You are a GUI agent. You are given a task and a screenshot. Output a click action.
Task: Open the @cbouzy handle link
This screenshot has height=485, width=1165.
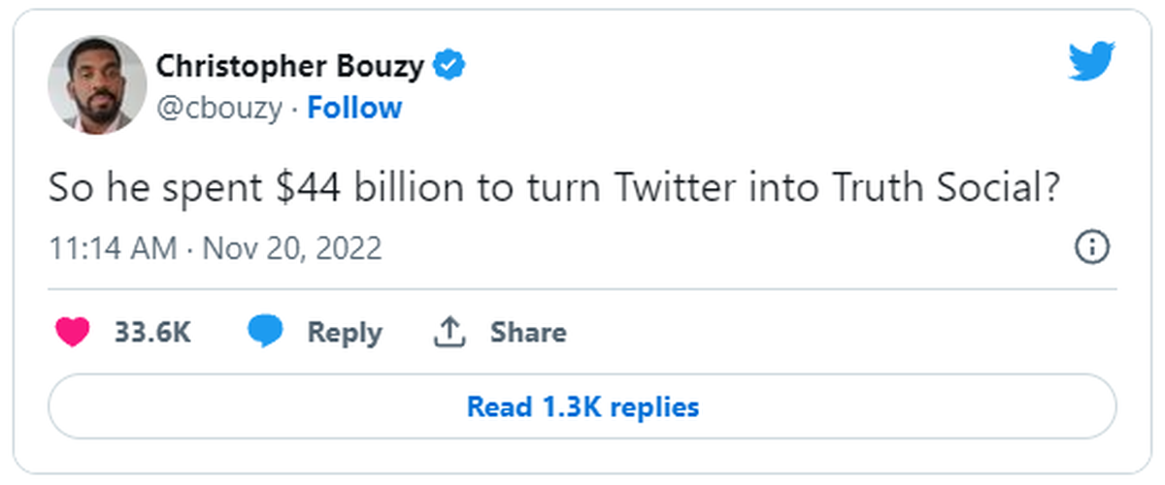219,108
